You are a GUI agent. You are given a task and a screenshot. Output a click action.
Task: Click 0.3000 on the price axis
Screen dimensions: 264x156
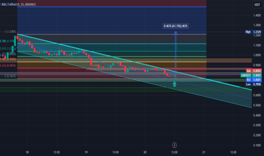coord(257,125)
